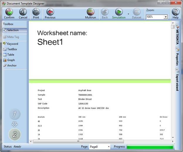The width and height of the screenshot is (183, 152).
Task: Click the Toolbox panel header
Action: pos(8,24)
